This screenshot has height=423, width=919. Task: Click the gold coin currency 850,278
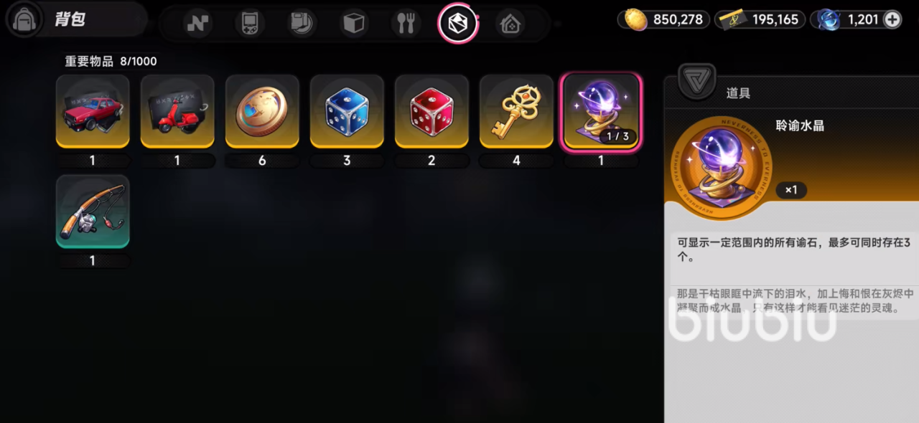tap(664, 19)
